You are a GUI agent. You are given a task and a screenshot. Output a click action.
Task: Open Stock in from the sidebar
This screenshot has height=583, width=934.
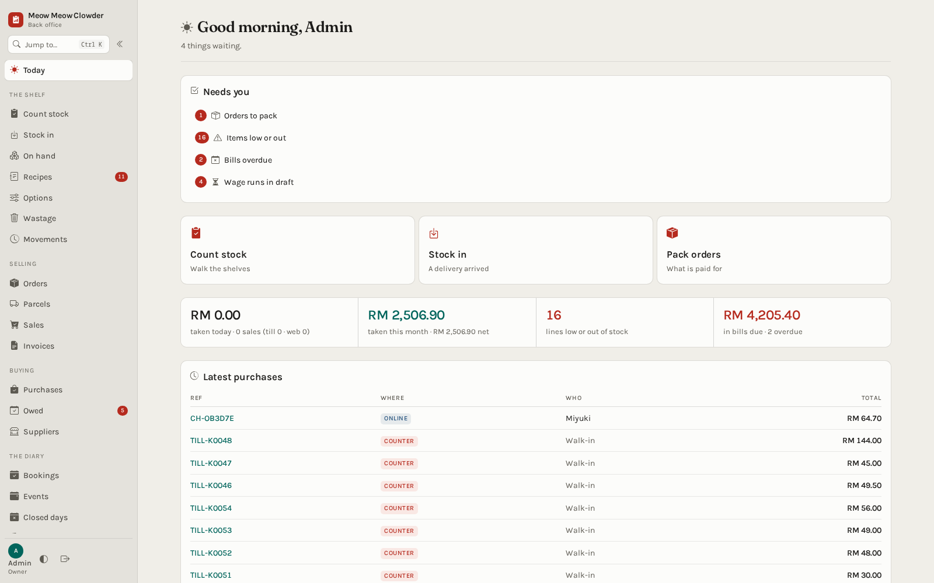68,135
